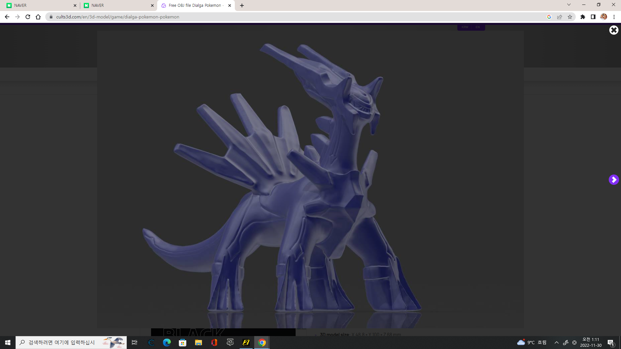Open File Explorer from the taskbar
The height and width of the screenshot is (349, 621).
[x=198, y=342]
